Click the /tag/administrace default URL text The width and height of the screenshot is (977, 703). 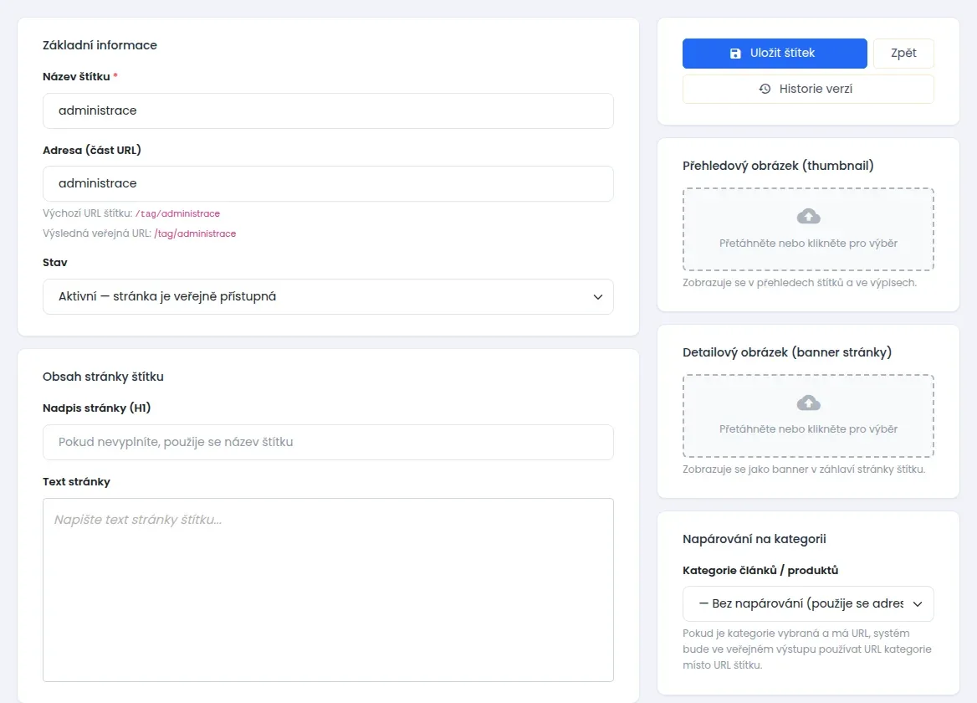pyautogui.click(x=177, y=213)
